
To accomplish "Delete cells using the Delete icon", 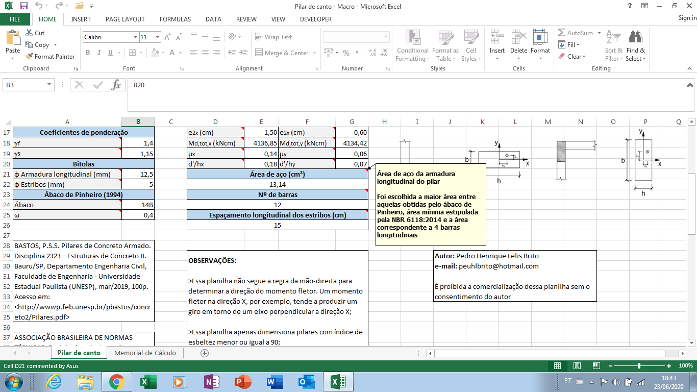I will (518, 37).
